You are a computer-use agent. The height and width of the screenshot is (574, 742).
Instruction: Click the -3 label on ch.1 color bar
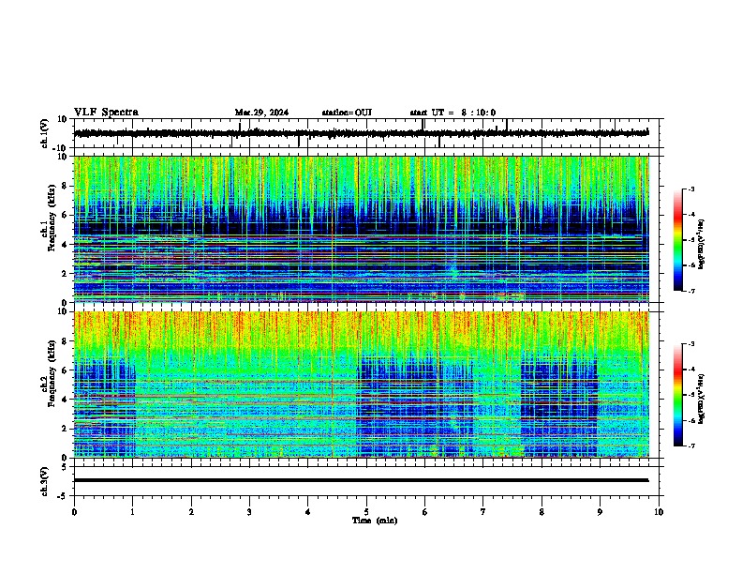(690, 189)
